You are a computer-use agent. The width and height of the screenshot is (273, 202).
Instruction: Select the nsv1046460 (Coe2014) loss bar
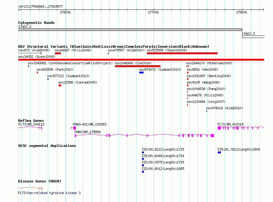coord(137,66)
